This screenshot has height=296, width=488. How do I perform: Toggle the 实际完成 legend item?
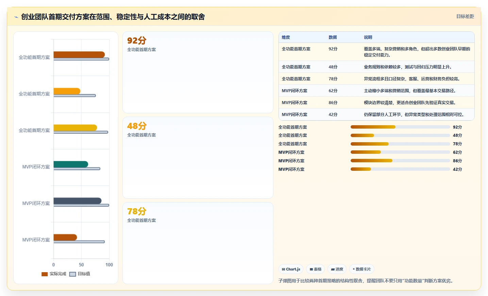(x=54, y=274)
